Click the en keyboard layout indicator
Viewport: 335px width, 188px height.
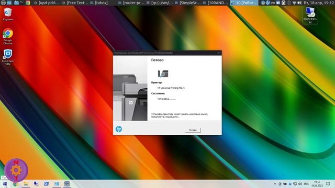(273, 3)
